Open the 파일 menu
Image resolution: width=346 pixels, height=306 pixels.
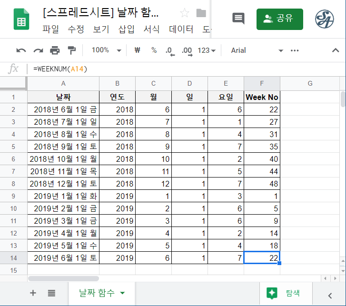[50, 30]
